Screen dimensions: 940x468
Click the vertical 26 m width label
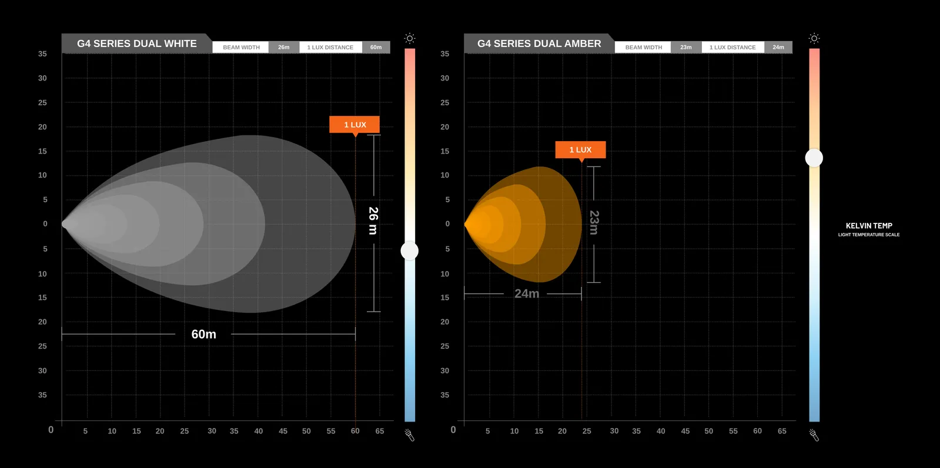tap(373, 220)
